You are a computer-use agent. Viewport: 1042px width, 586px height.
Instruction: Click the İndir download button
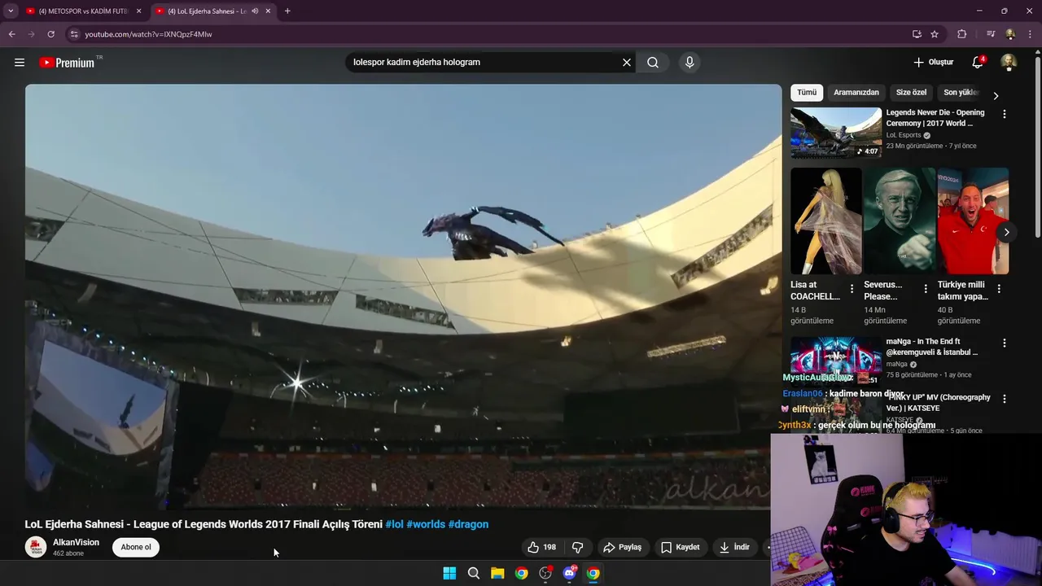click(733, 547)
